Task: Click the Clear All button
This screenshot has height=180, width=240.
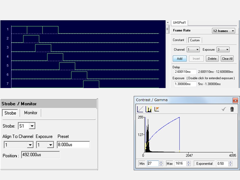Action: [x=227, y=58]
